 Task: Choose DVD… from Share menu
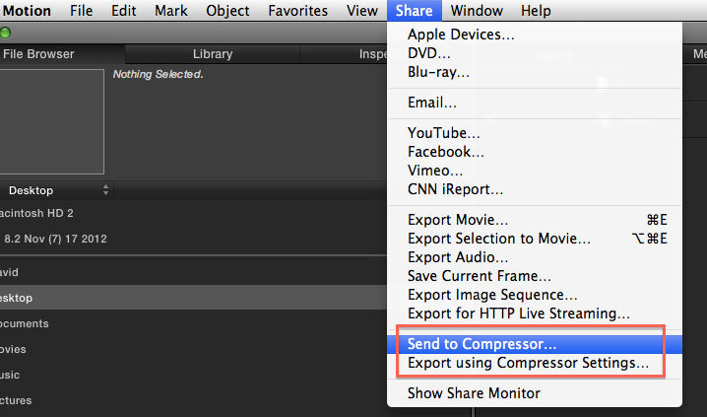[535, 53]
